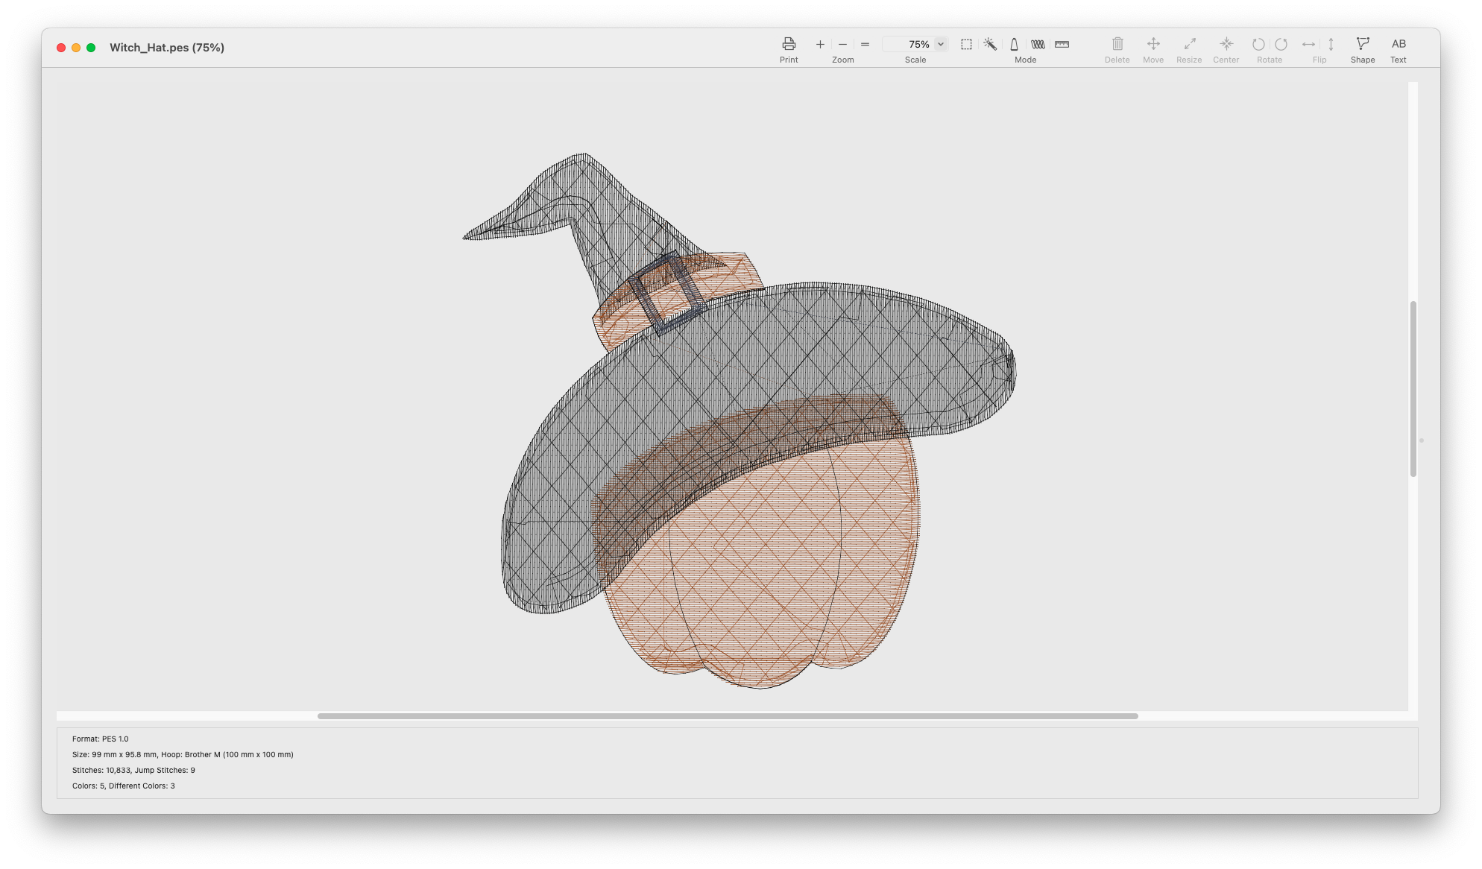The image size is (1482, 869).
Task: Open the Scale percentage dropdown arrow
Action: tap(941, 45)
